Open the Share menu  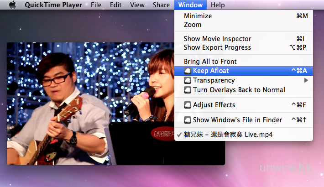tap(161, 5)
